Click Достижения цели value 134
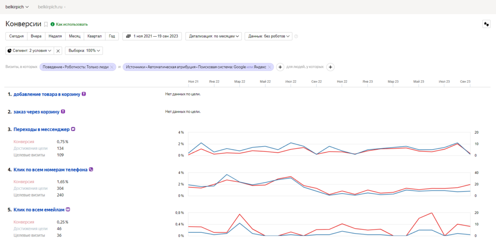This screenshot has width=496, height=241. click(x=60, y=148)
